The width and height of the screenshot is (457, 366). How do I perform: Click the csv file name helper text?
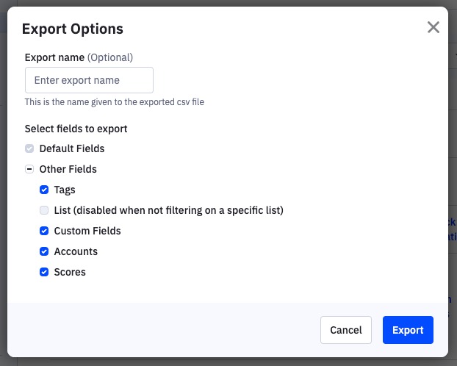tap(114, 102)
